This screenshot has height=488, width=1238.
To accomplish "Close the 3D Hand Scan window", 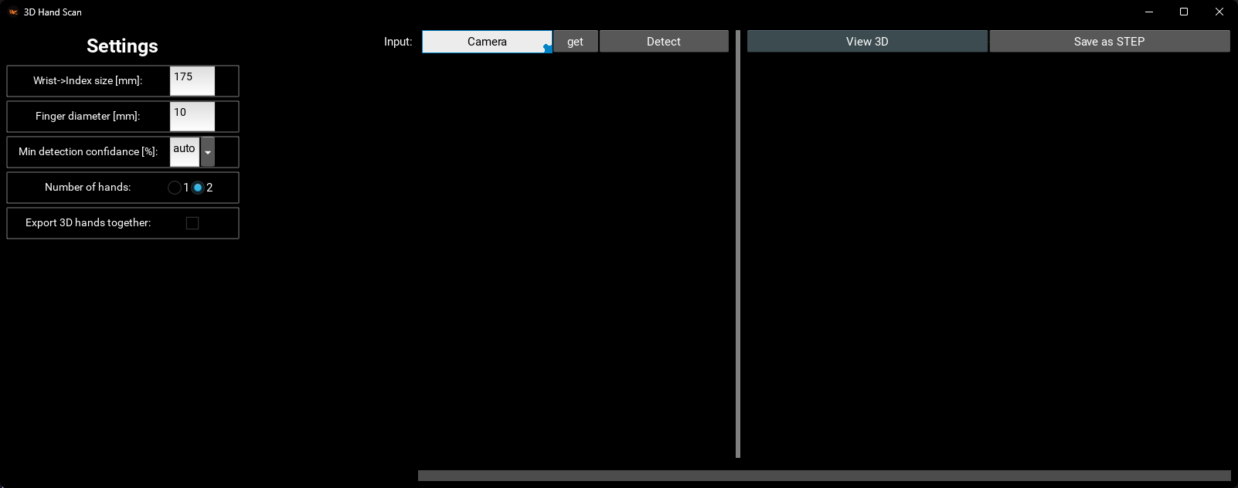I will pyautogui.click(x=1219, y=12).
